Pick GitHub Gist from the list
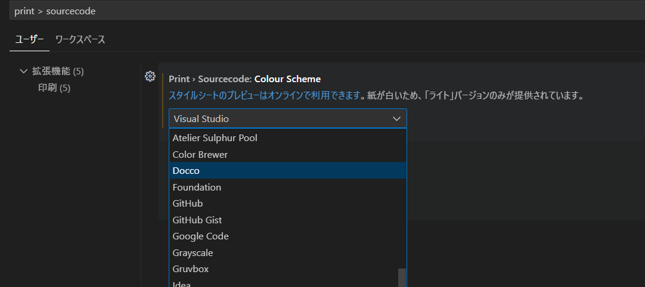645x287 pixels. tap(287, 220)
